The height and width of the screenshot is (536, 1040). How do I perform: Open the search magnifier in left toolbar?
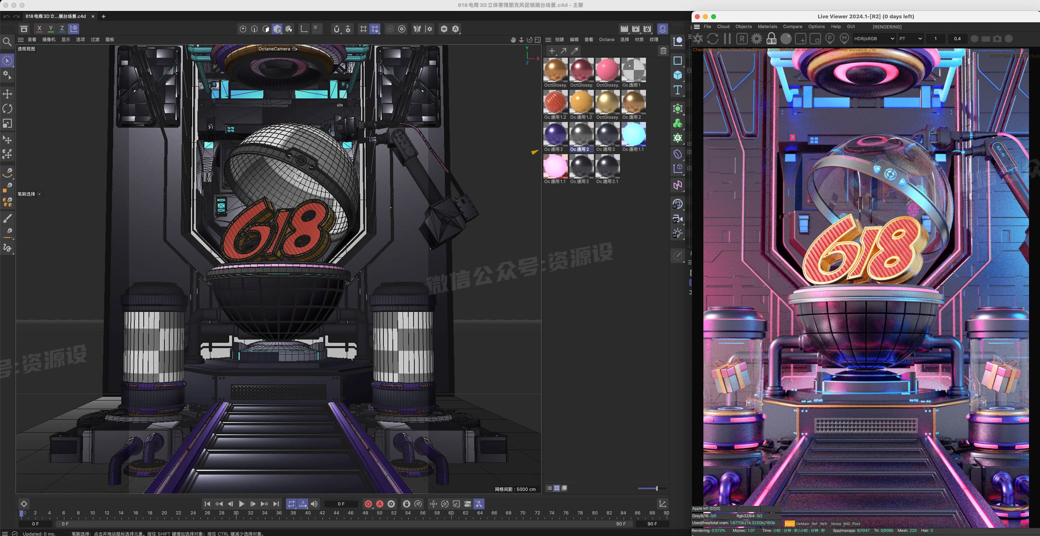(x=7, y=41)
